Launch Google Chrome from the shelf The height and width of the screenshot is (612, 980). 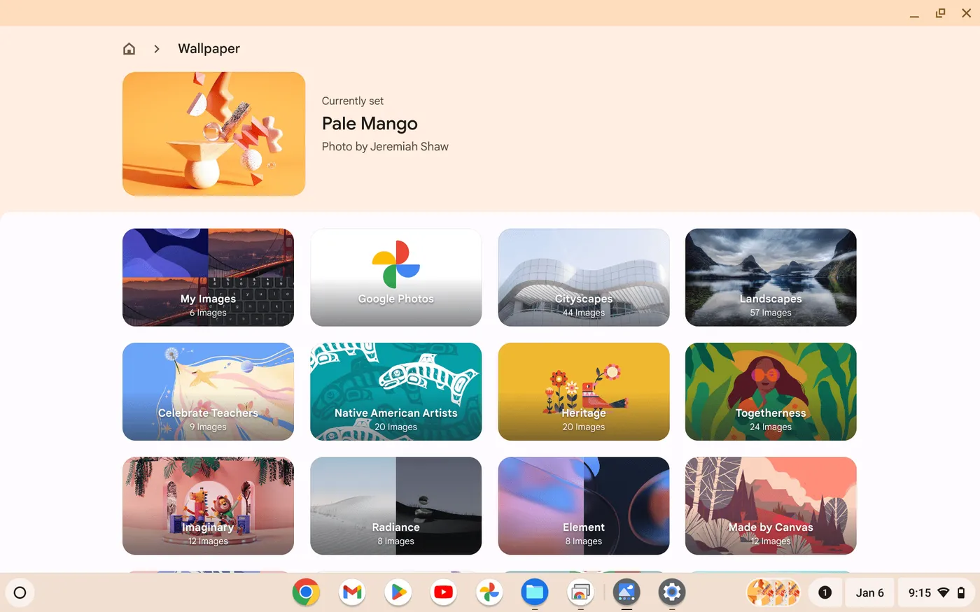306,592
